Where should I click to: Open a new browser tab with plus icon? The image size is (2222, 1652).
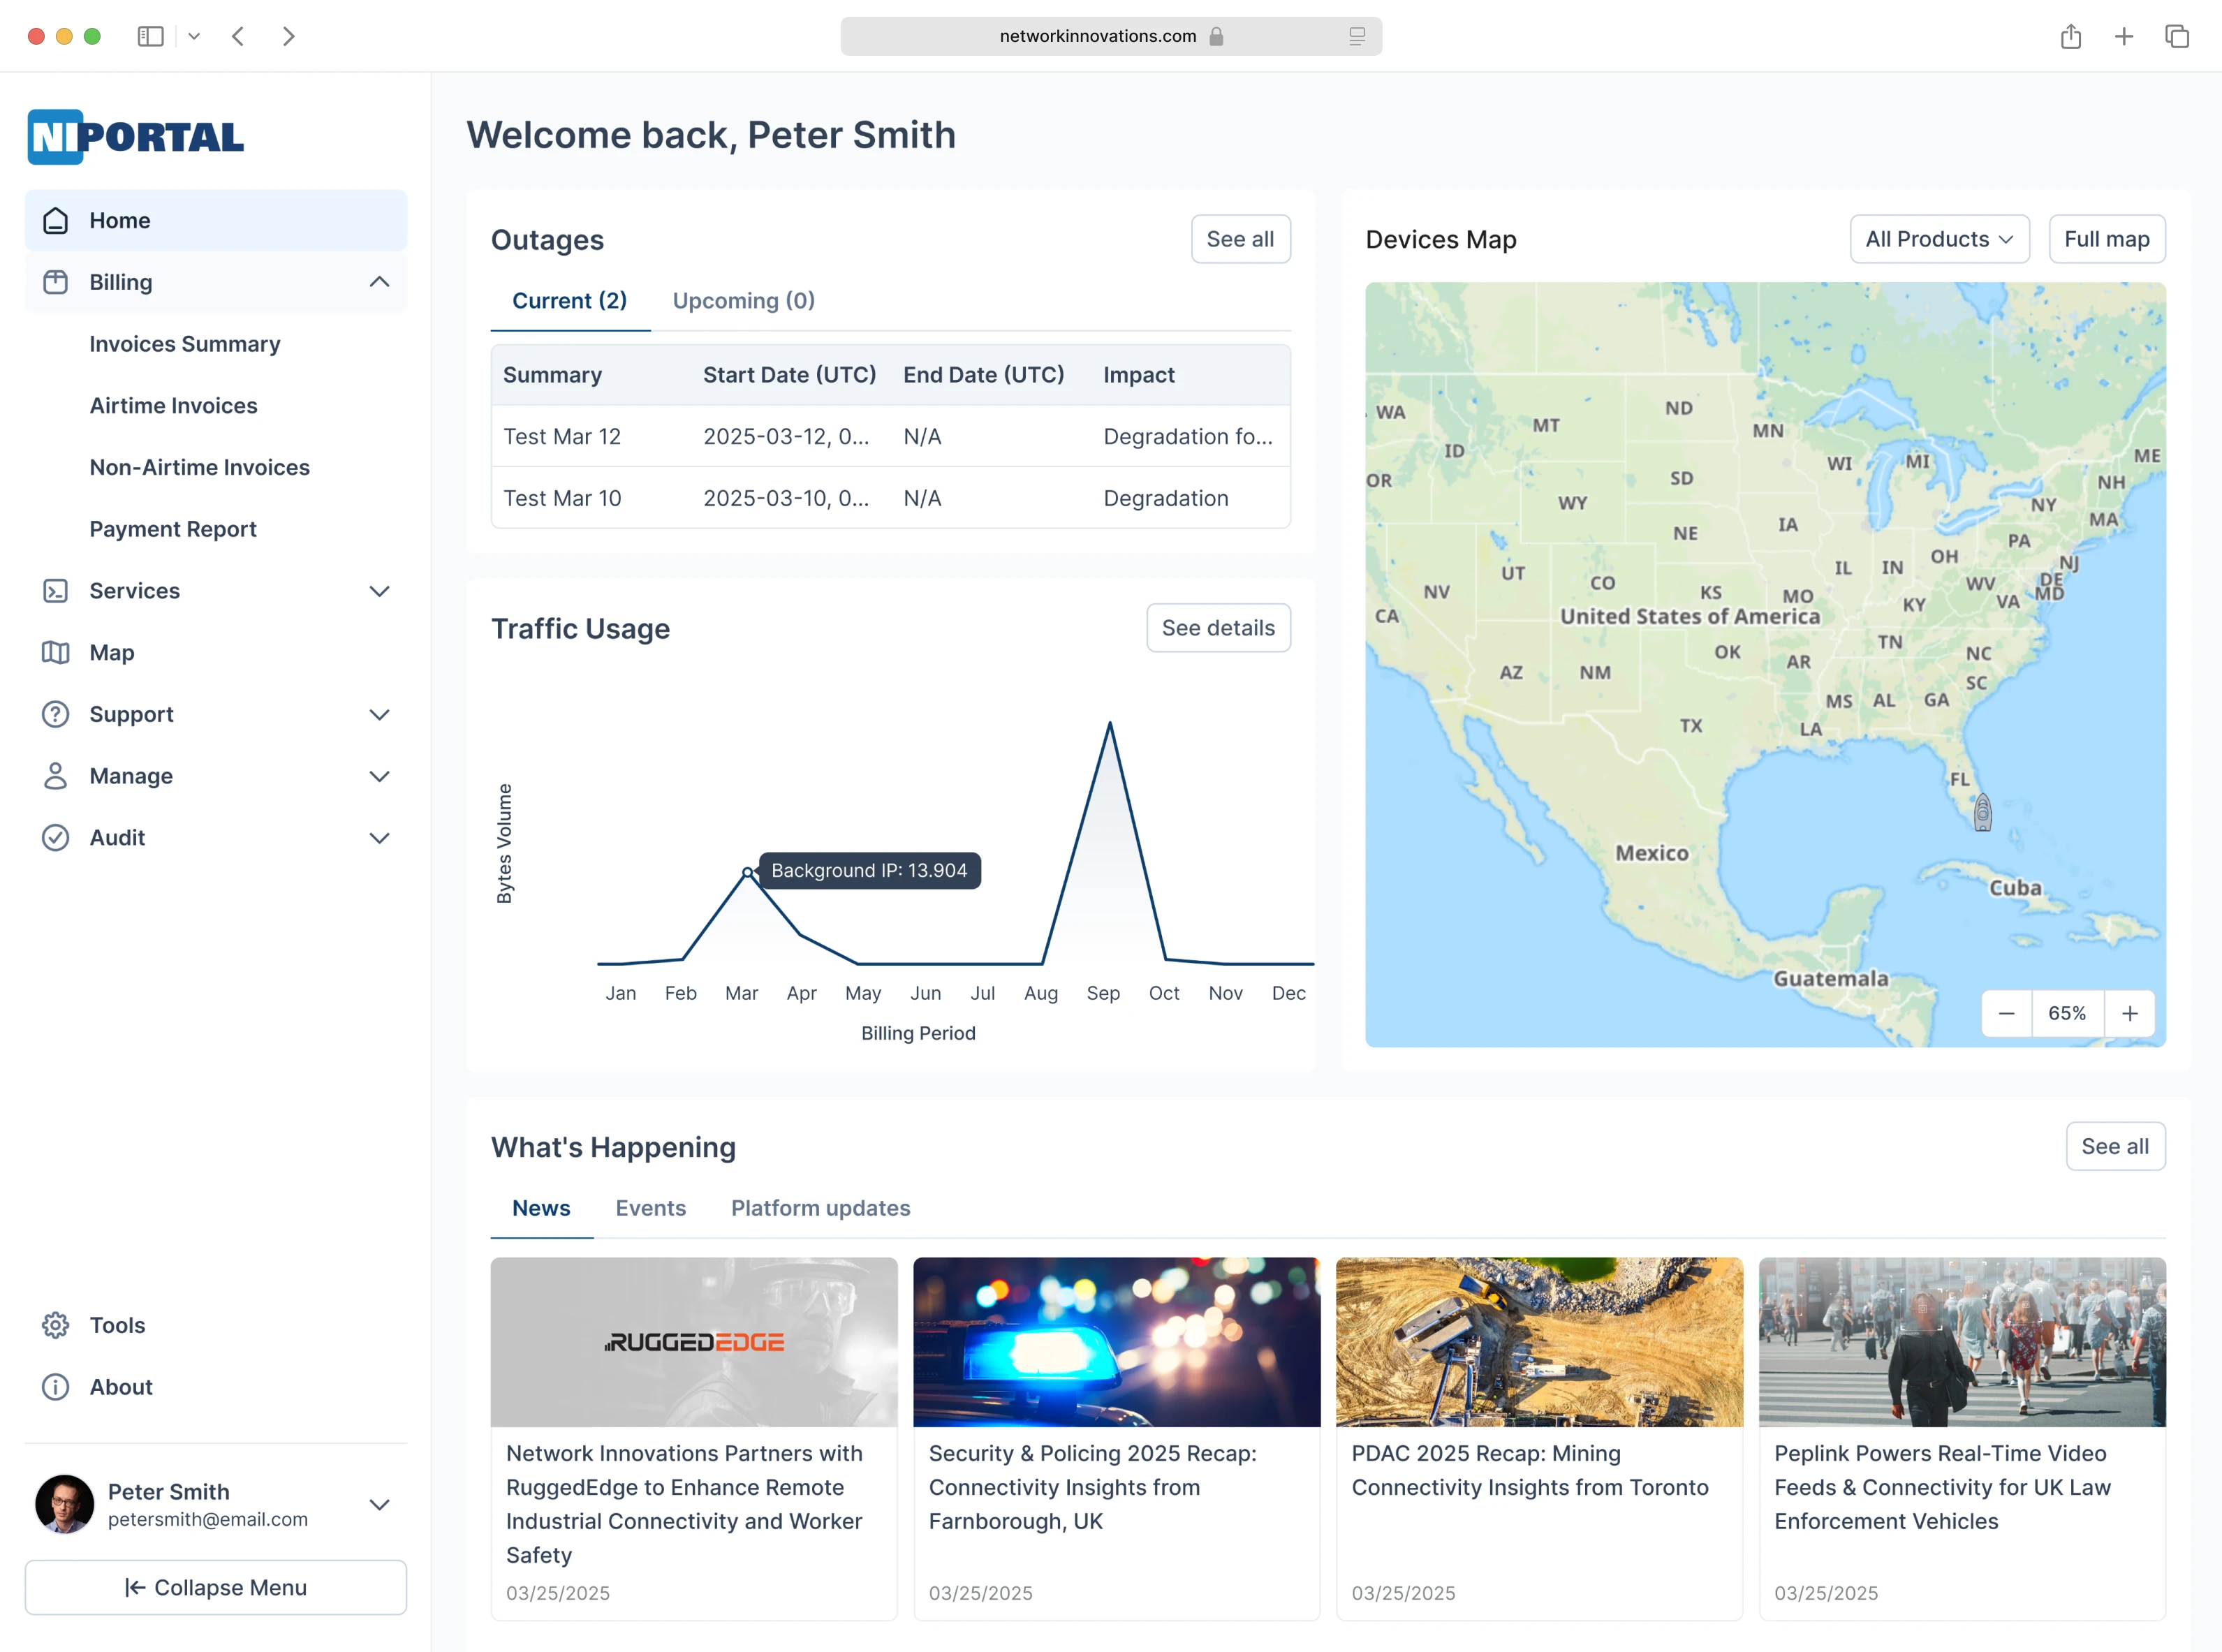2124,36
